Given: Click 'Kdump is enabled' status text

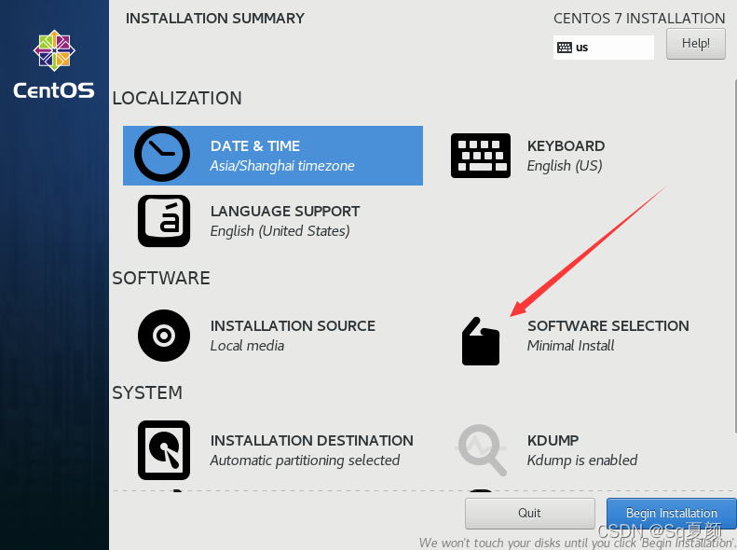Looking at the screenshot, I should coord(582,461).
